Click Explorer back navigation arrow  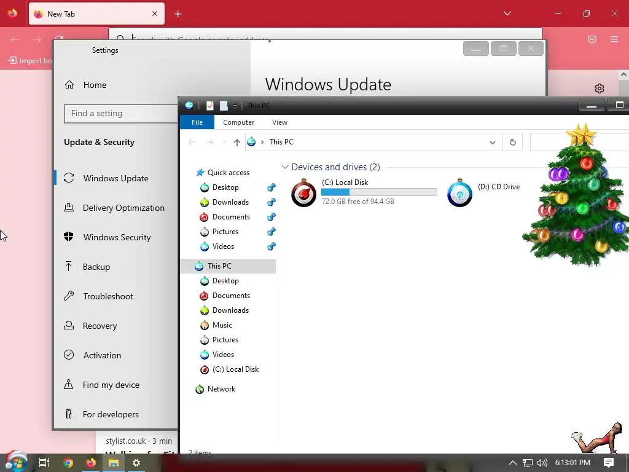[192, 142]
